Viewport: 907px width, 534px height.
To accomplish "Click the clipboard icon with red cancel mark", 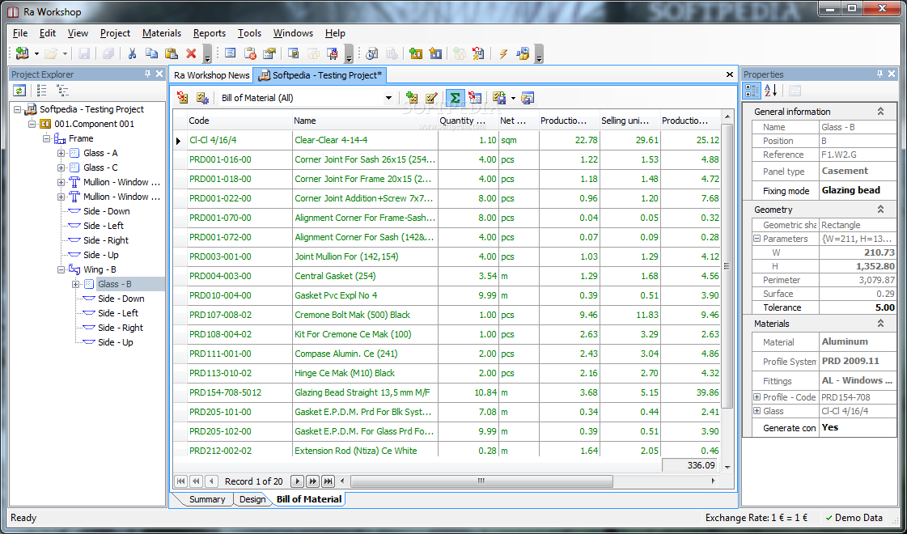I will click(x=250, y=54).
